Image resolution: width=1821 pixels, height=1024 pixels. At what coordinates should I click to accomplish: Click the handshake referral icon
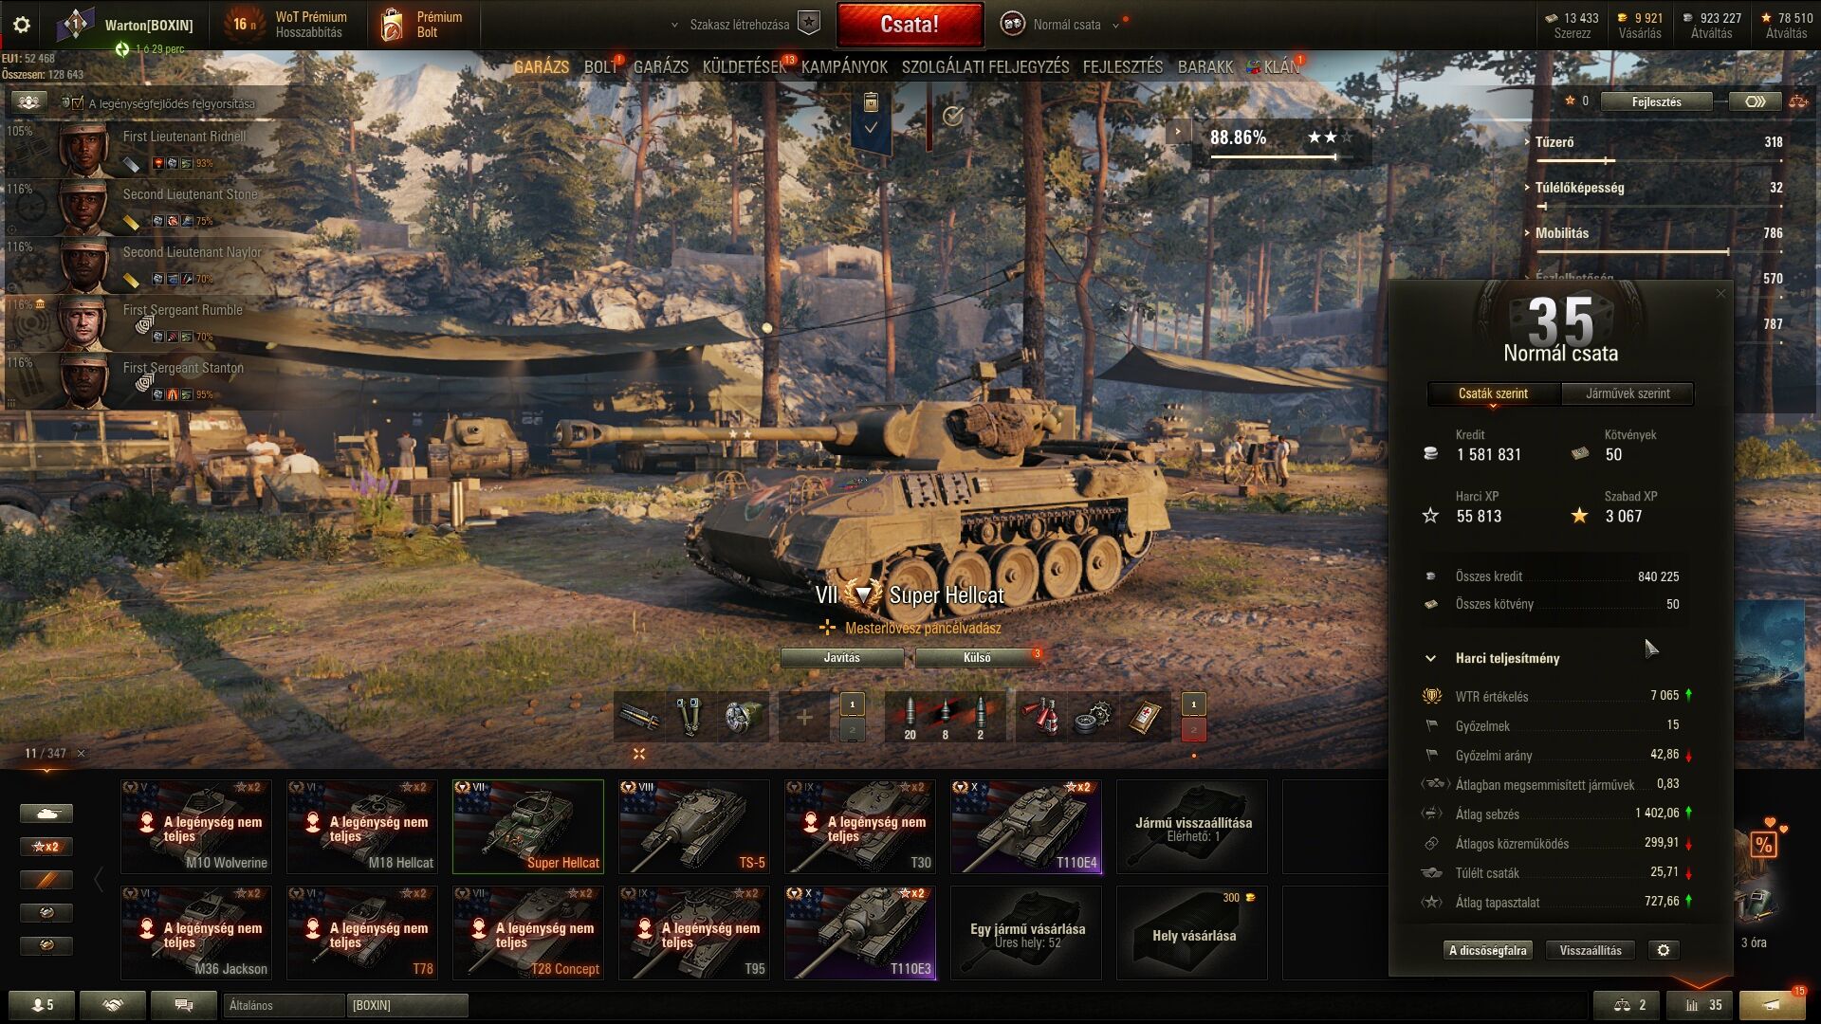[x=113, y=1005]
